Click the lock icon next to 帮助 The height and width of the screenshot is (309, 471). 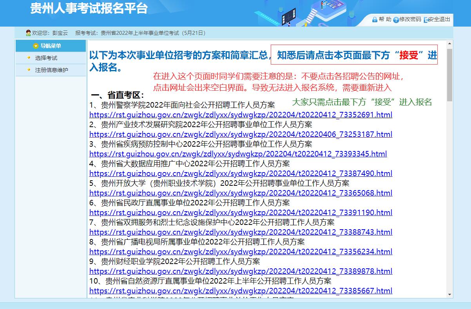374,19
